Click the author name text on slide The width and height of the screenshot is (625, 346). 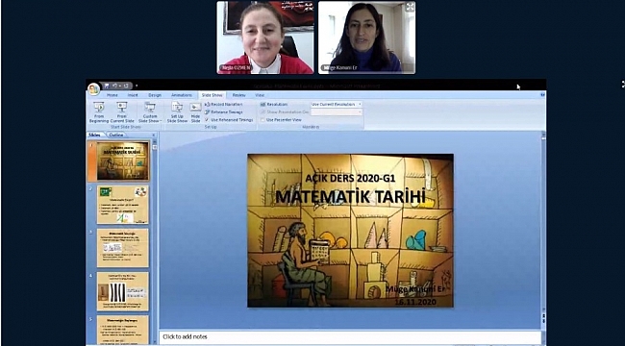pyautogui.click(x=414, y=289)
